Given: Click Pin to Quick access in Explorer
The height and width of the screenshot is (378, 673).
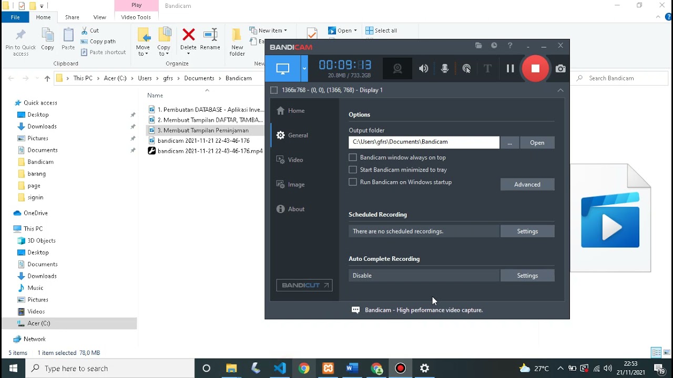Looking at the screenshot, I should click(21, 43).
